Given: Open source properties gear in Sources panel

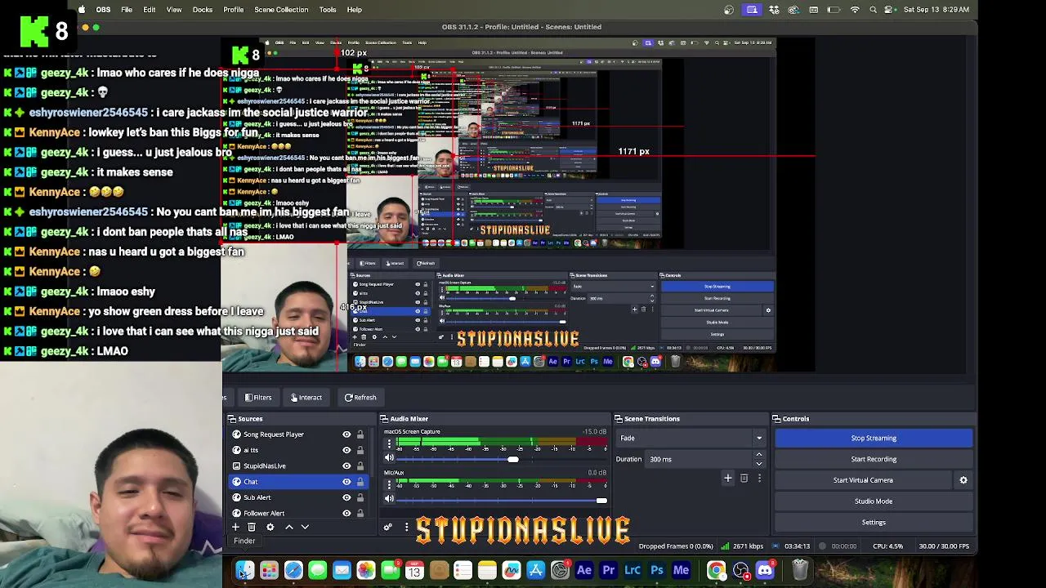Looking at the screenshot, I should (270, 527).
